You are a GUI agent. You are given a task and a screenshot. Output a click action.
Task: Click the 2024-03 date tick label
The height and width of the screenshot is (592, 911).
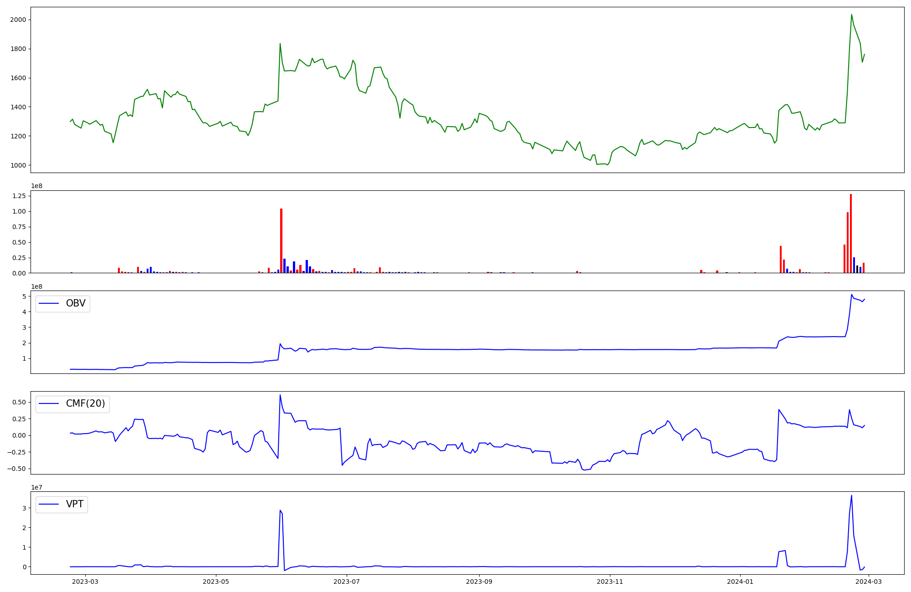869,582
